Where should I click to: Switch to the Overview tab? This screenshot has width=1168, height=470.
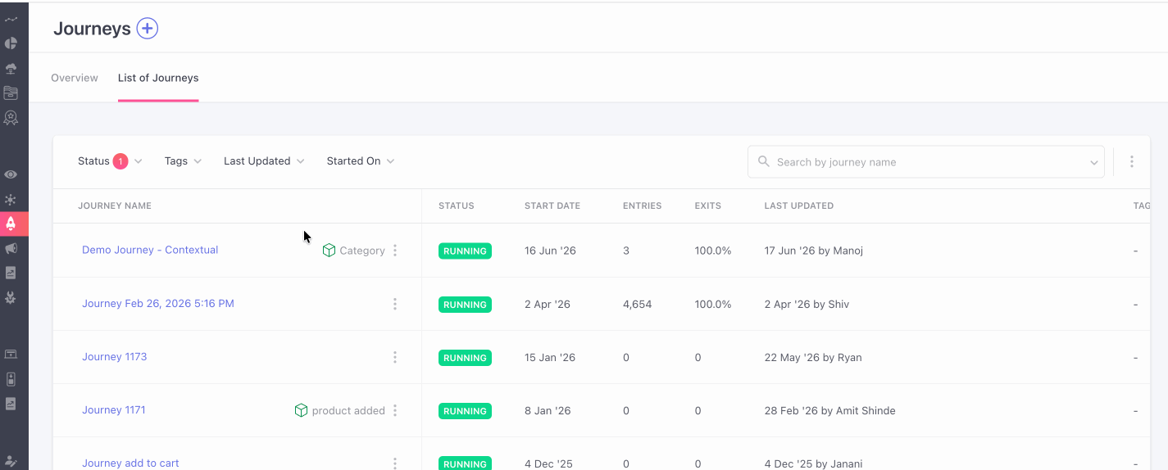(75, 78)
